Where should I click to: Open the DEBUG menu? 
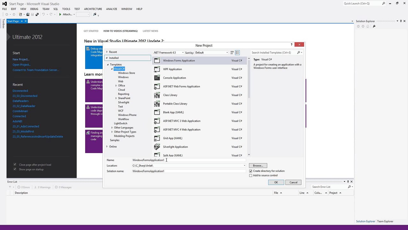(34, 9)
